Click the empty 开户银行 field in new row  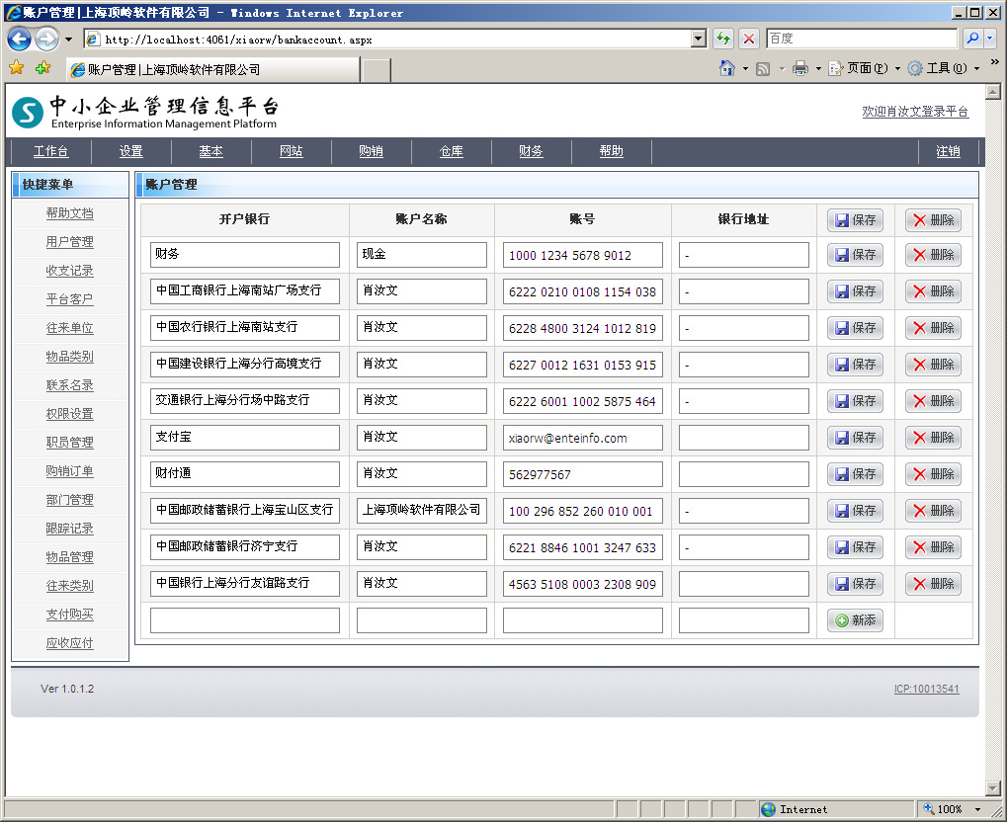[245, 620]
